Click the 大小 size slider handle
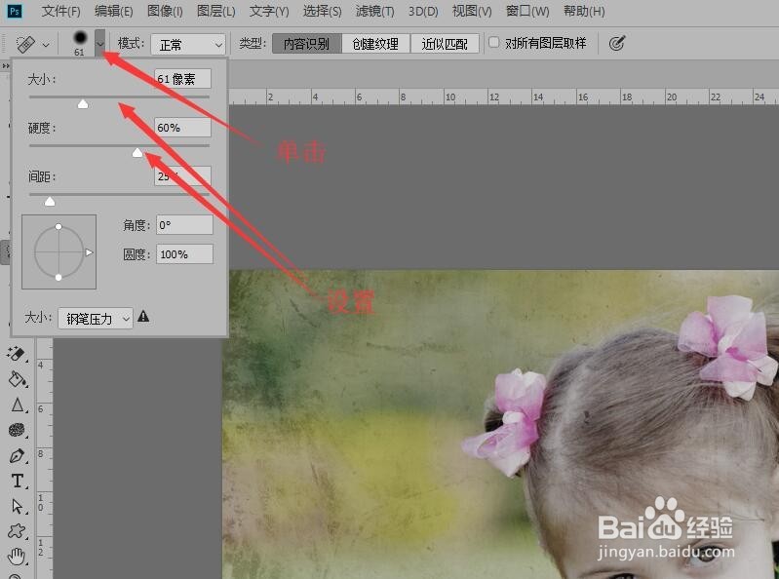The width and height of the screenshot is (779, 579). coord(83,103)
